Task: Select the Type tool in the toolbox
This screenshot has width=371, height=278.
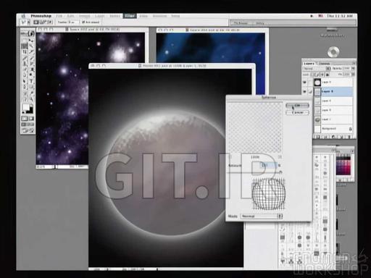Action: point(31,81)
